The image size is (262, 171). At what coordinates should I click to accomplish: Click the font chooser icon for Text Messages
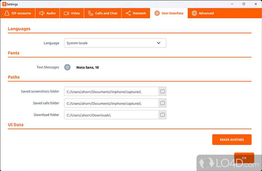(x=67, y=67)
